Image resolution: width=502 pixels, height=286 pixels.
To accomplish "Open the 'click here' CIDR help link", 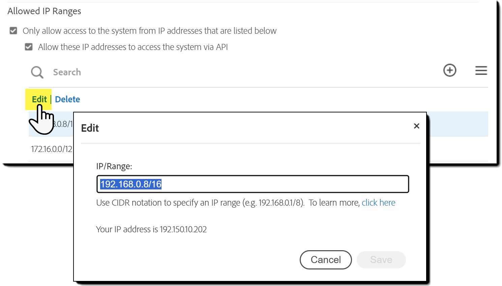I will pos(378,203).
